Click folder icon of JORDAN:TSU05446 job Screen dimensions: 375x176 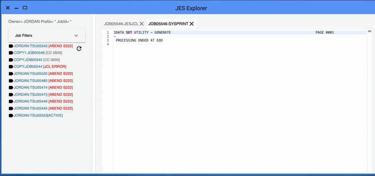coord(11,101)
